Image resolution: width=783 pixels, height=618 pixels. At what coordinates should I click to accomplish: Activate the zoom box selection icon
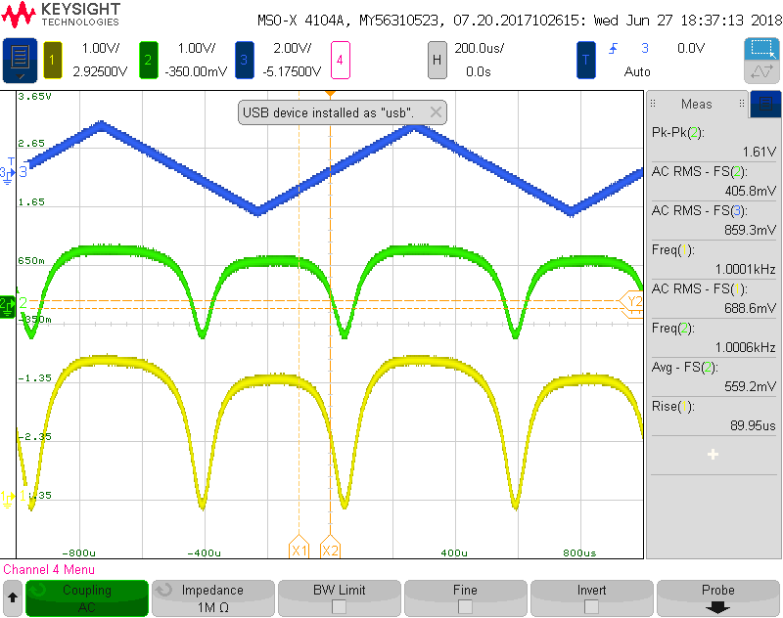(761, 49)
